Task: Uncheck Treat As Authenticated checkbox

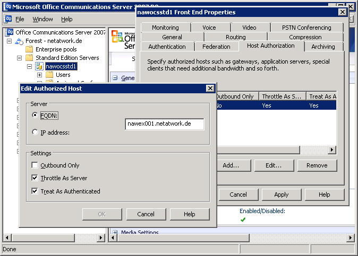Action: click(x=35, y=191)
